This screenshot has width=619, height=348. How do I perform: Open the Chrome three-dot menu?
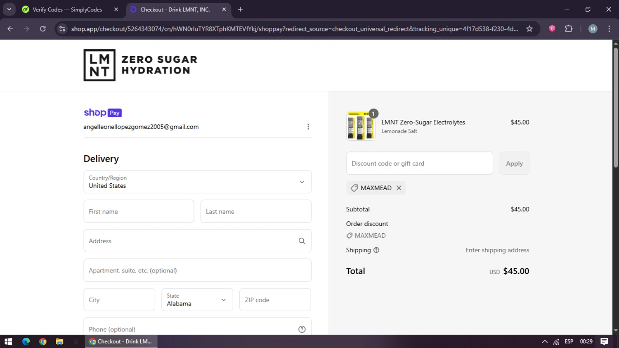click(x=609, y=29)
